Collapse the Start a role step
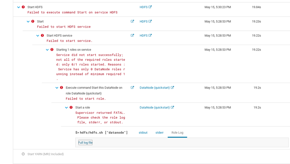 67,108
